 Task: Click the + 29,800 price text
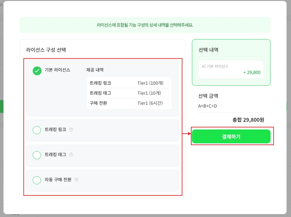[x=252, y=72]
